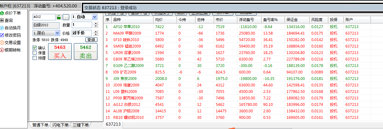Sort by the 今持 column header
Screen dimensions: 383x129
click(x=186, y=19)
